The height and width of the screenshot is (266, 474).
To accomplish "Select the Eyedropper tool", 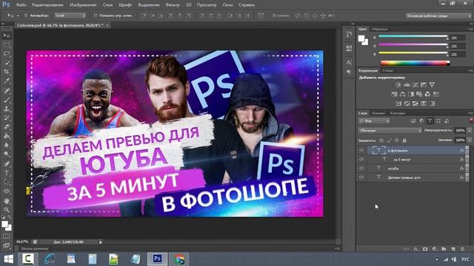I will (x=7, y=81).
